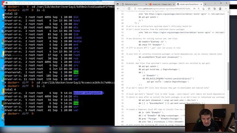View site information lock icon
This screenshot has width=237, height=133.
click(135, 9)
